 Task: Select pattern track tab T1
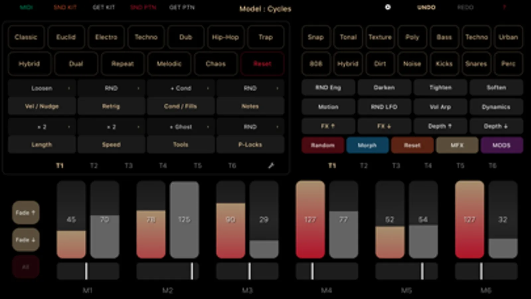point(60,165)
